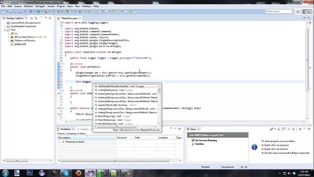
Task: Click into the Quick Access field
Action: tap(279, 11)
